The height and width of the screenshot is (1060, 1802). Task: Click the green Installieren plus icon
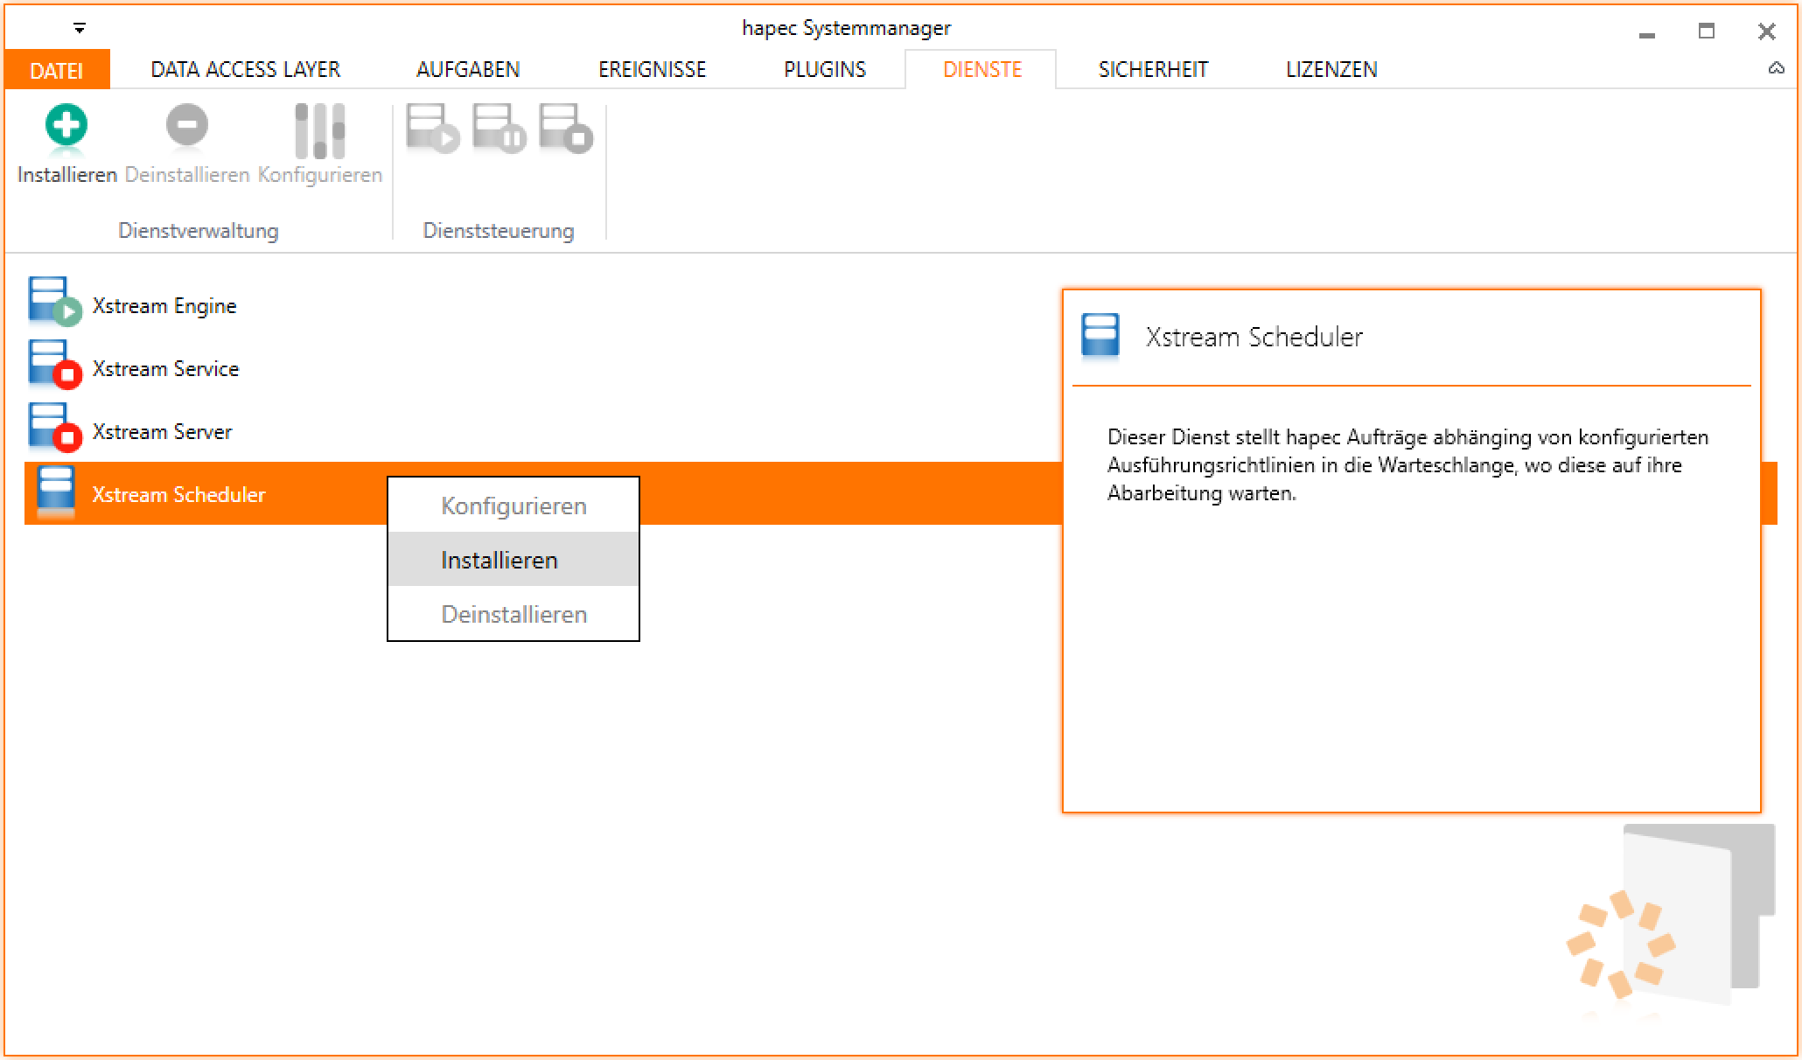(x=66, y=126)
